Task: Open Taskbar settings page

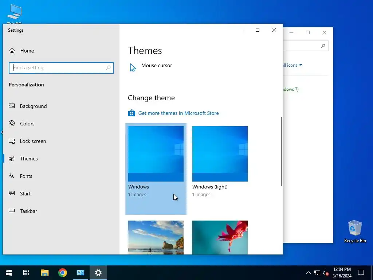Action: 61,211
